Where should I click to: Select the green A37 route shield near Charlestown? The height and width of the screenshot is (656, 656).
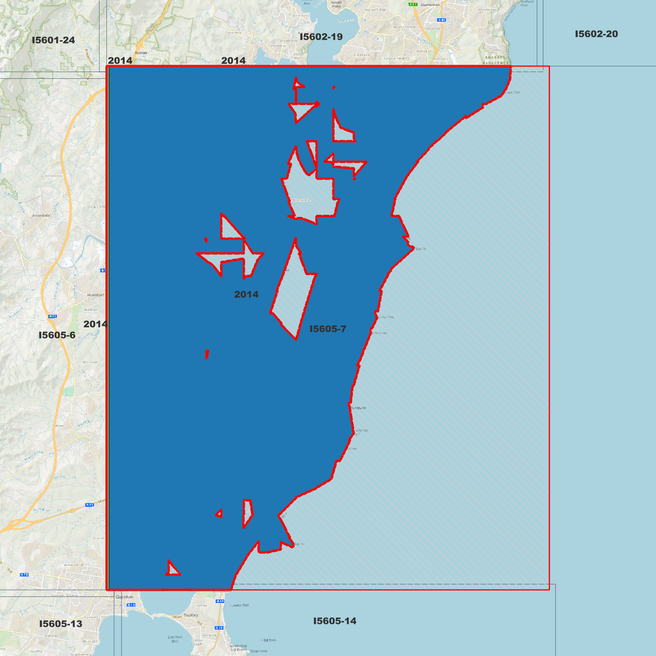pyautogui.click(x=412, y=5)
